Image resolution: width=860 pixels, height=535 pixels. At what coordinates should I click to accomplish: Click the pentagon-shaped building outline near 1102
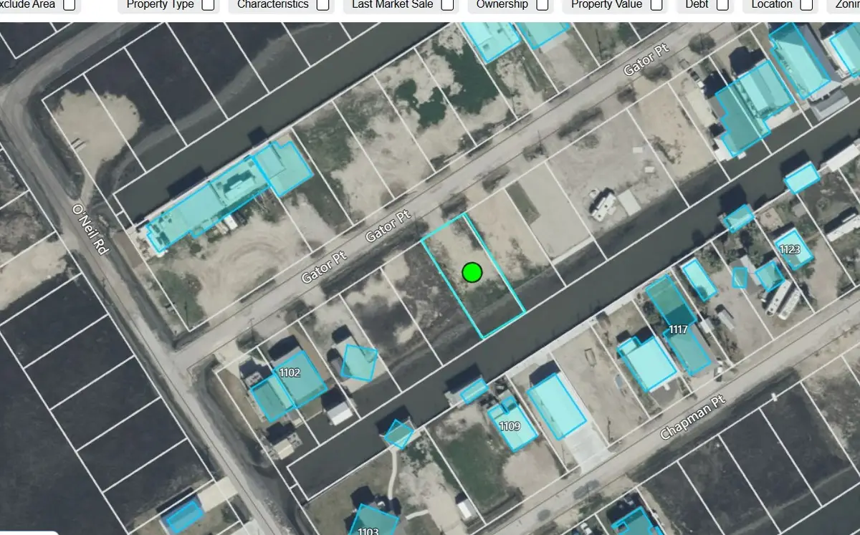(x=358, y=362)
